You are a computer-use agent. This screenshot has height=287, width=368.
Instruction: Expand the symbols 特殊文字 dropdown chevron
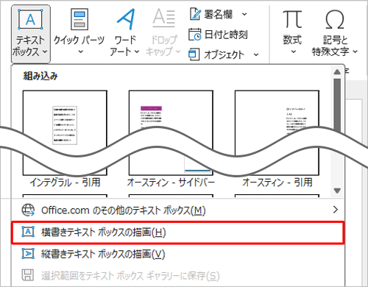[355, 52]
